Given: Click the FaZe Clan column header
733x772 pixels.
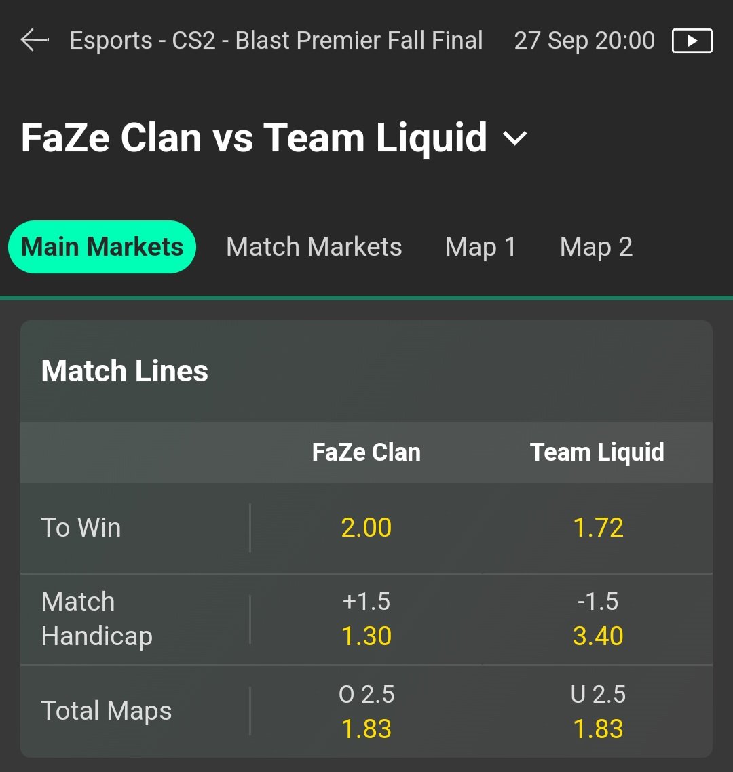Looking at the screenshot, I should (366, 452).
